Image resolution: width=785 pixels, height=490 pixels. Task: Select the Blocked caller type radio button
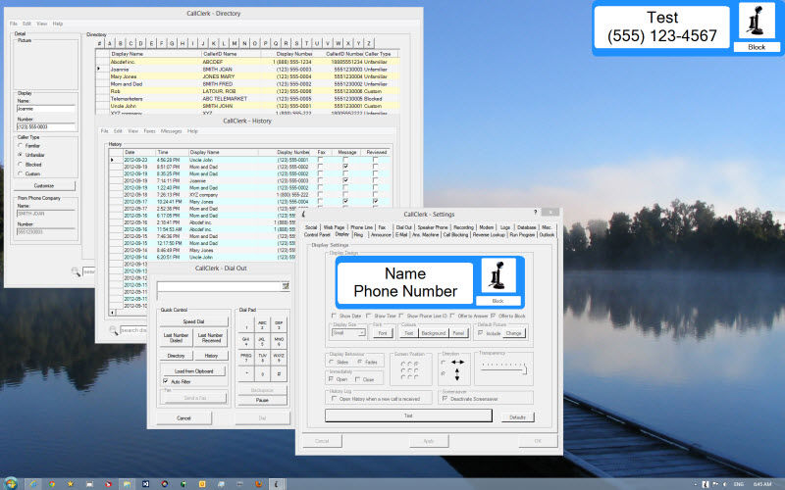pos(22,164)
